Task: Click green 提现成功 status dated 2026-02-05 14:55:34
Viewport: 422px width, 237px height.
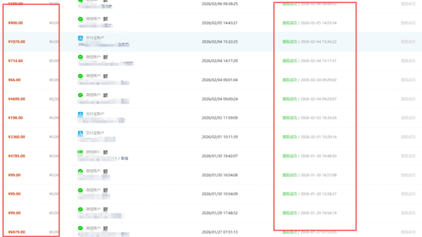Action: pos(290,23)
